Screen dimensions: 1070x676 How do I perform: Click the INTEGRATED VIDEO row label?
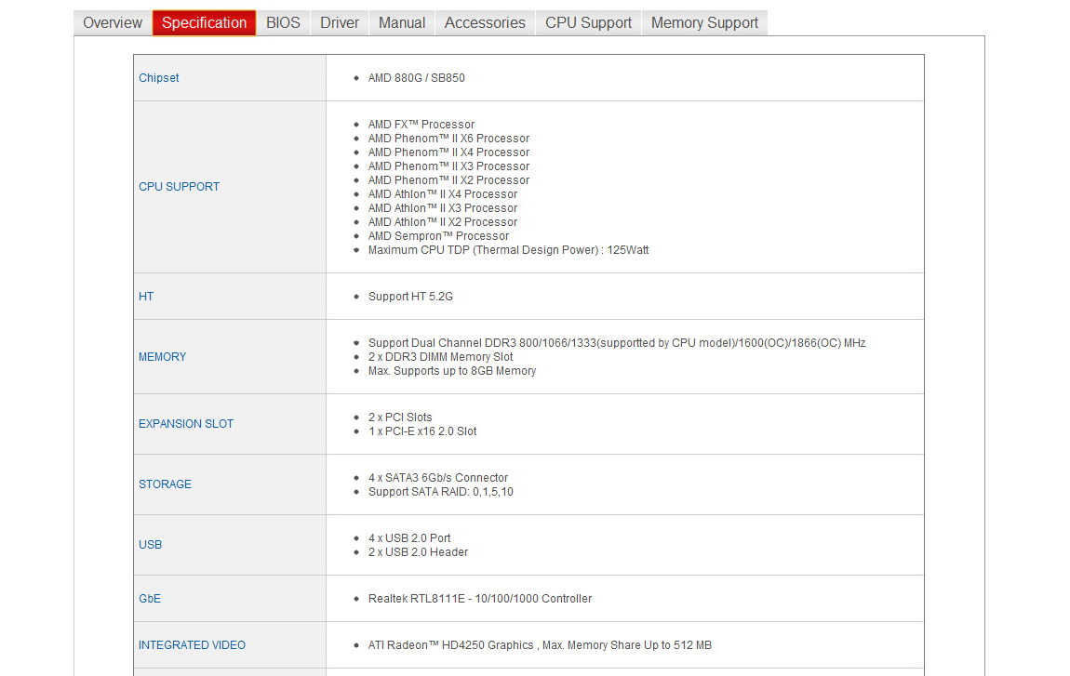(192, 645)
